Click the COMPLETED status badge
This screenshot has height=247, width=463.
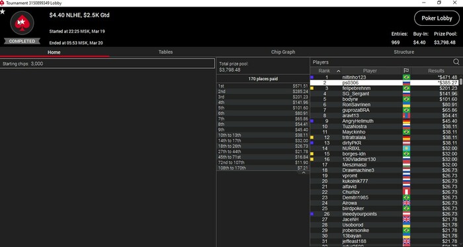point(22,41)
